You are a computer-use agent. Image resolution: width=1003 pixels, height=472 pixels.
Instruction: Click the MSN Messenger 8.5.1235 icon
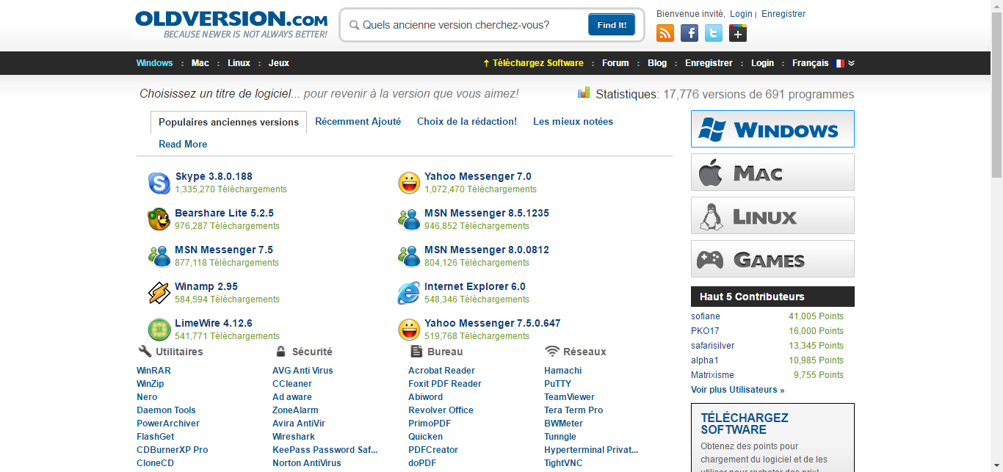coord(409,219)
